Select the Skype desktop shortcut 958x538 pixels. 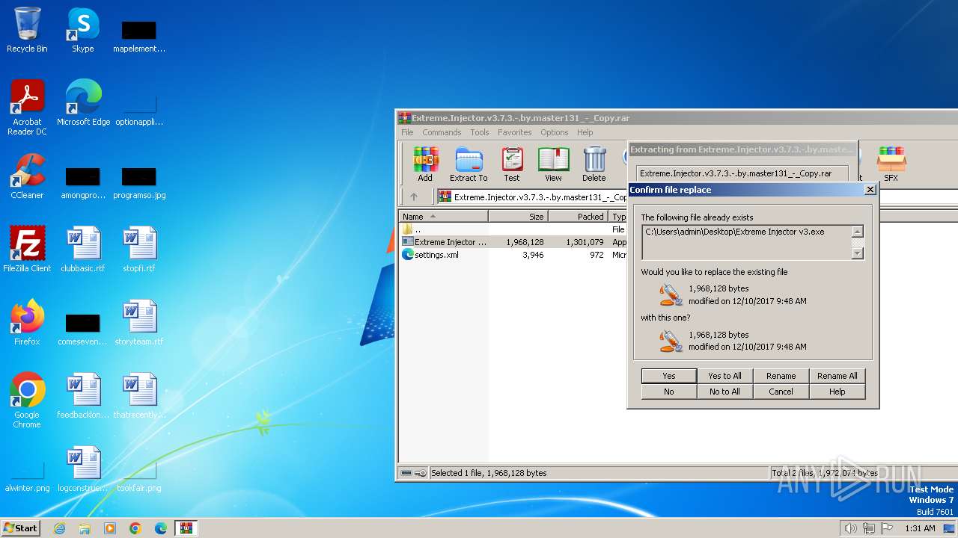click(x=83, y=30)
